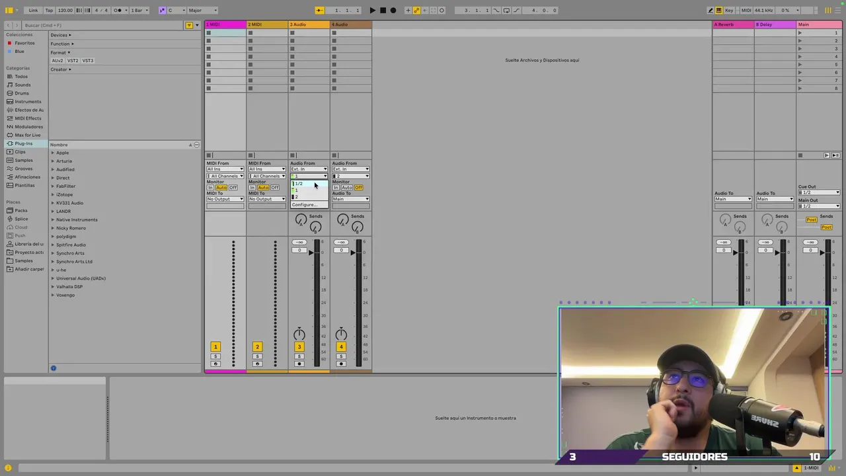Click the pan knob on 4 Audio
Image resolution: width=846 pixels, height=476 pixels.
tap(341, 334)
